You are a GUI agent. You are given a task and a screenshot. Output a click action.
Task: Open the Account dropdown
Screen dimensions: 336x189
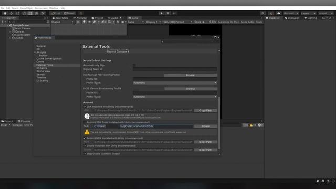(291, 13)
